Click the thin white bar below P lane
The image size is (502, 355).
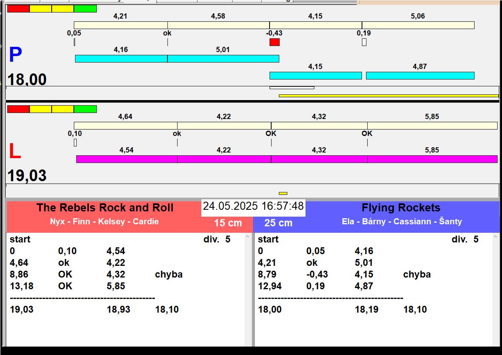pos(292,88)
